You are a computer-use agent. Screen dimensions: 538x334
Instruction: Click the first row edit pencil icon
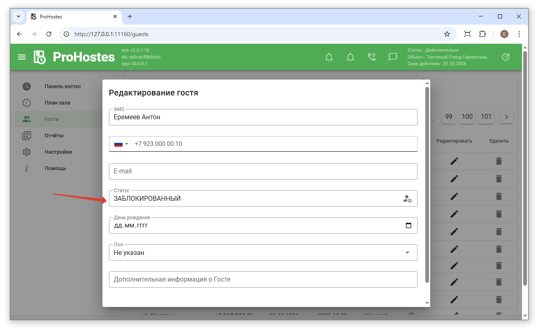point(454,161)
